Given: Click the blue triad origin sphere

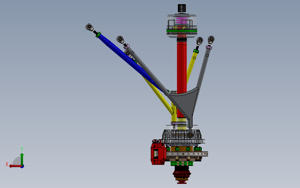Looking at the screenshot, I should click(x=22, y=167).
